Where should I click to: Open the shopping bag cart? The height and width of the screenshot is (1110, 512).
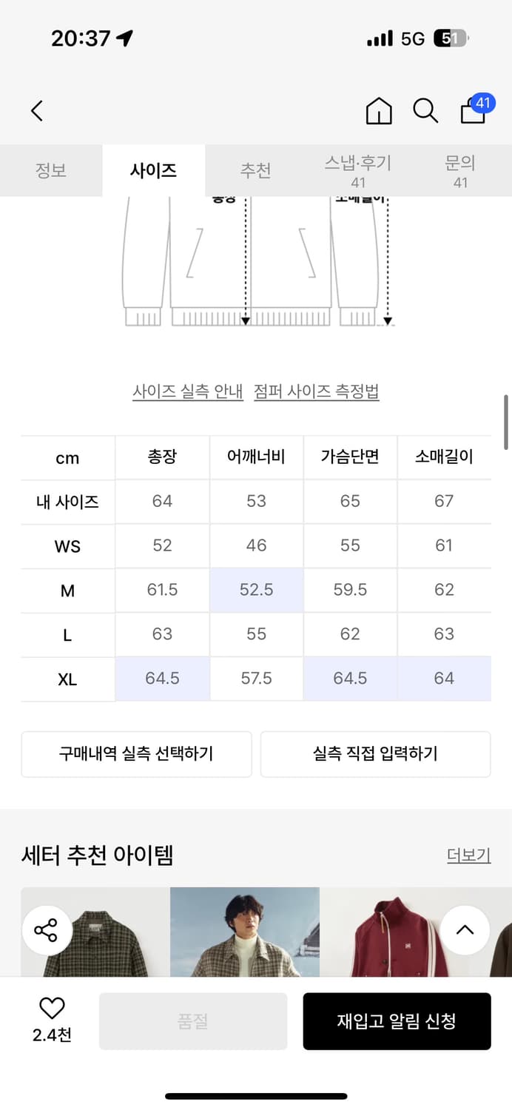474,111
